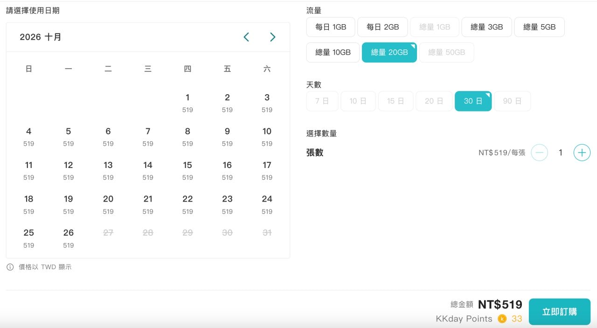Go to previous month in calendar
The height and width of the screenshot is (328, 597).
click(246, 37)
